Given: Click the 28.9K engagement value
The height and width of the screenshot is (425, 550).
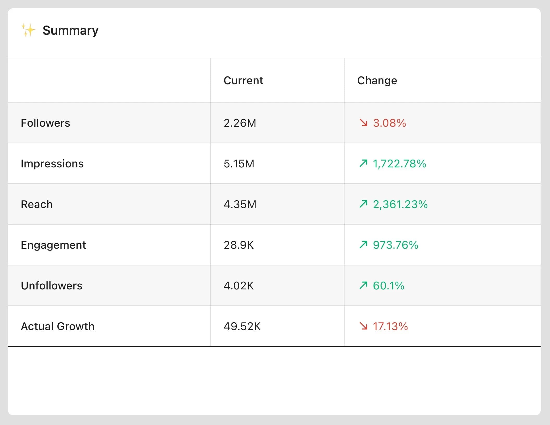Looking at the screenshot, I should [x=239, y=245].
